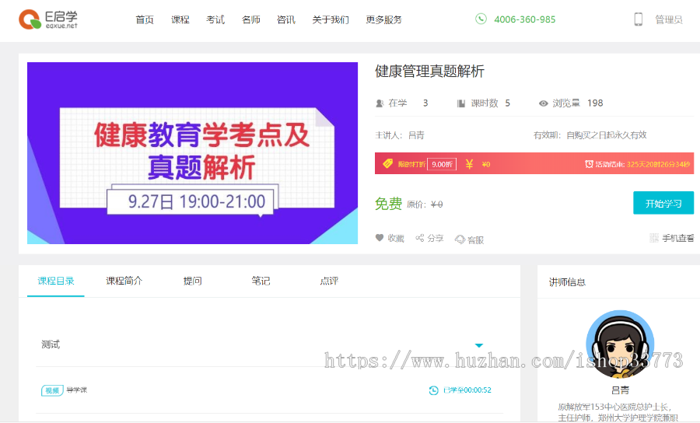Click the mobile device icon near 管理员
Screen dimensions: 700x423
tap(639, 19)
